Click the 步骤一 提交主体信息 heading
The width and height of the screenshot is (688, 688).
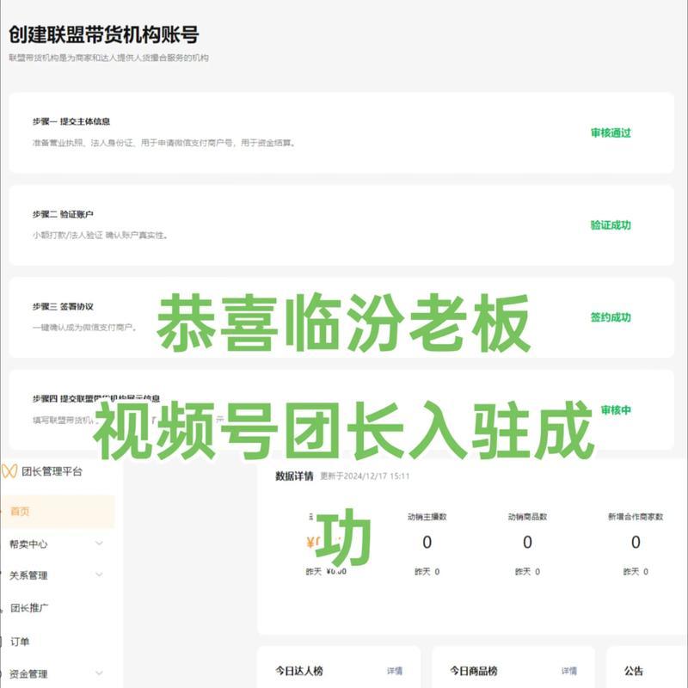[x=71, y=121]
